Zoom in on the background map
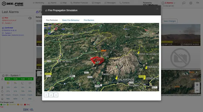The height and width of the screenshot is (112, 203). point(197,85)
